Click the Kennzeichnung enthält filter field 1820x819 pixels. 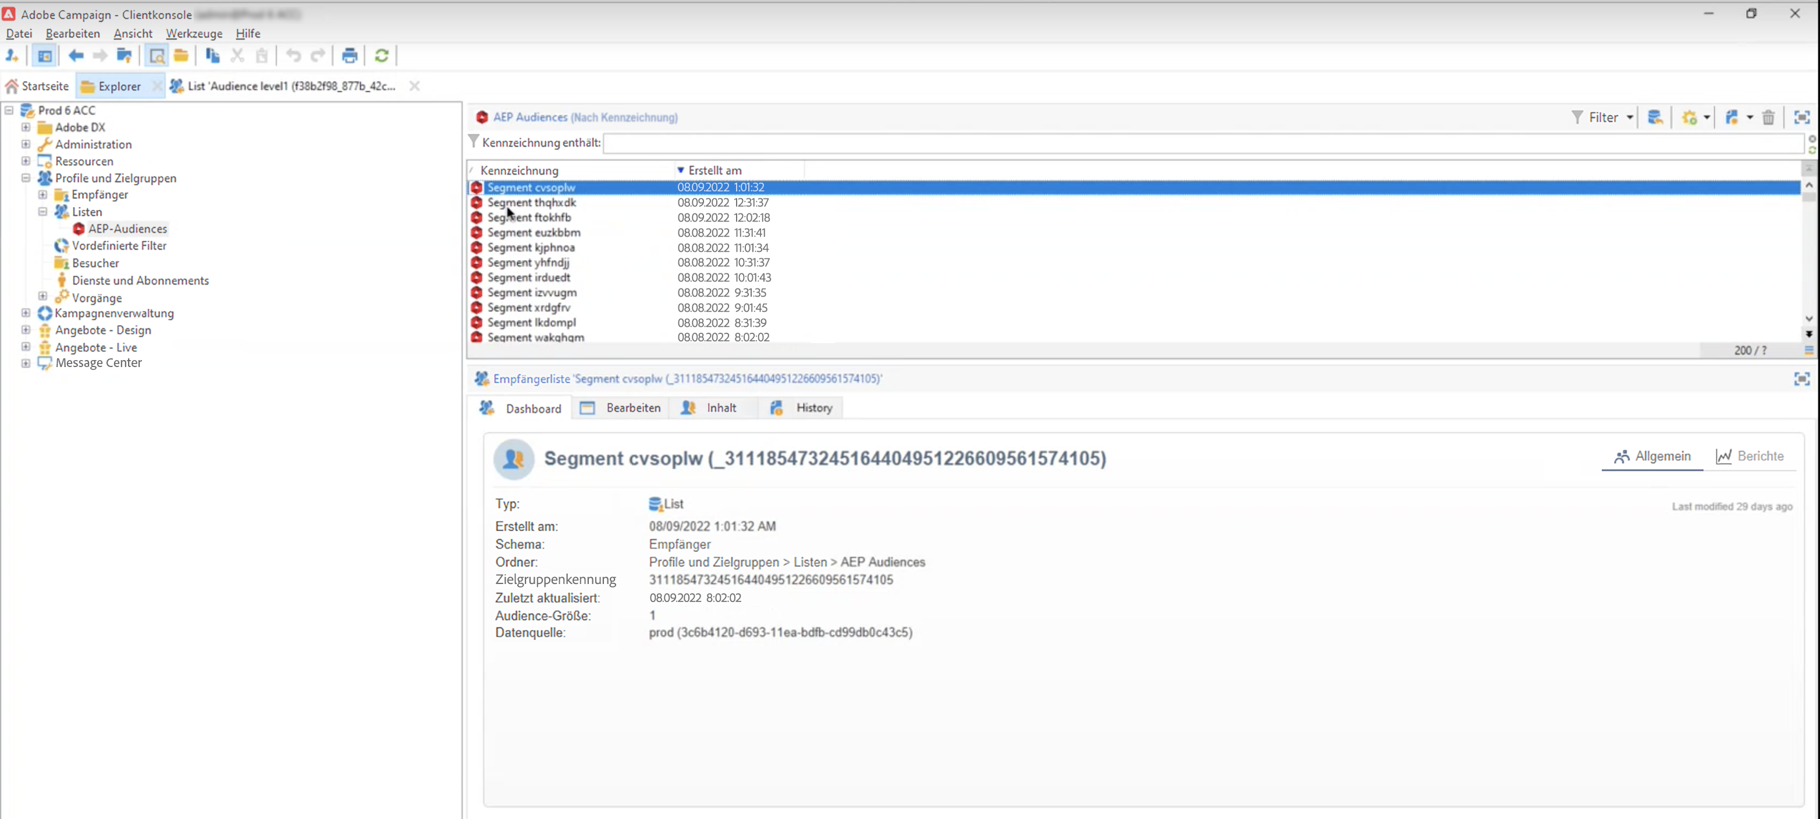coord(1201,143)
